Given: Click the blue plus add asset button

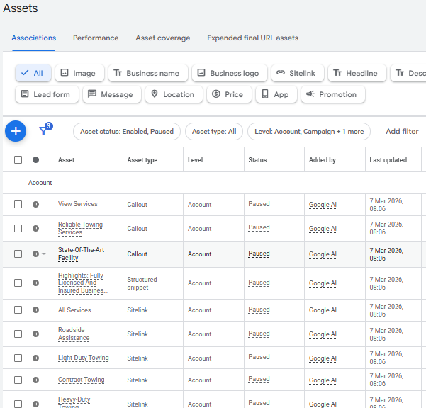Looking at the screenshot, I should click(16, 131).
